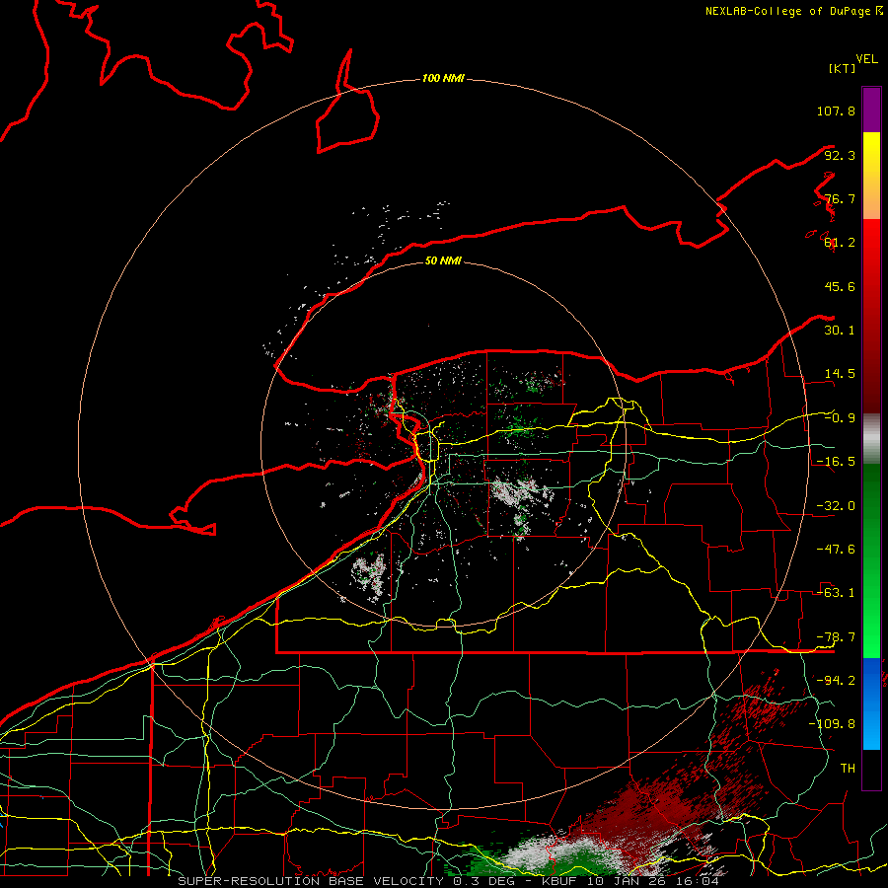This screenshot has width=888, height=888.
Task: Click the 61.2 velocity scale value
Action: pyautogui.click(x=840, y=243)
